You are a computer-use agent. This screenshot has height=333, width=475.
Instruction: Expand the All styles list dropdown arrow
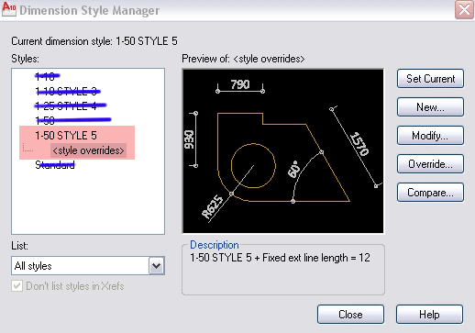pyautogui.click(x=157, y=266)
